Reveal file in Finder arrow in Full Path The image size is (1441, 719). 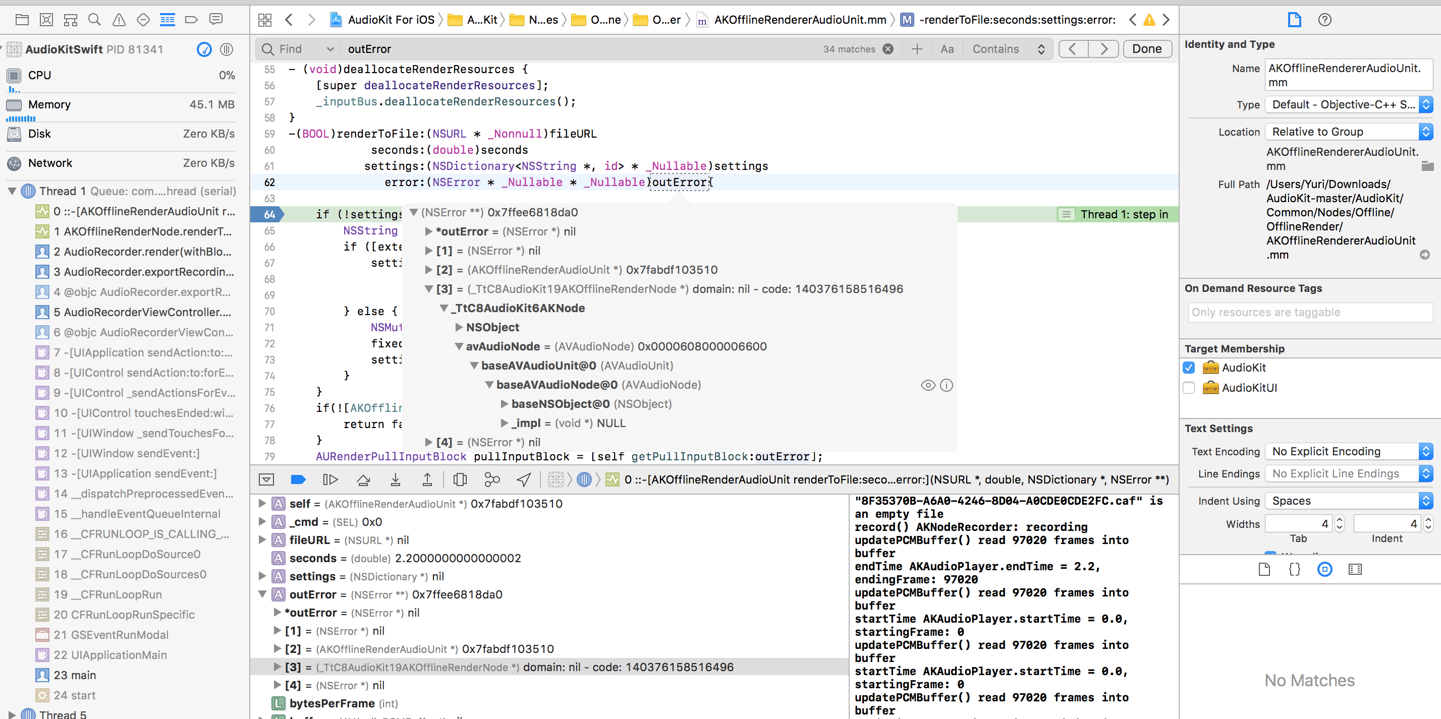click(1425, 255)
